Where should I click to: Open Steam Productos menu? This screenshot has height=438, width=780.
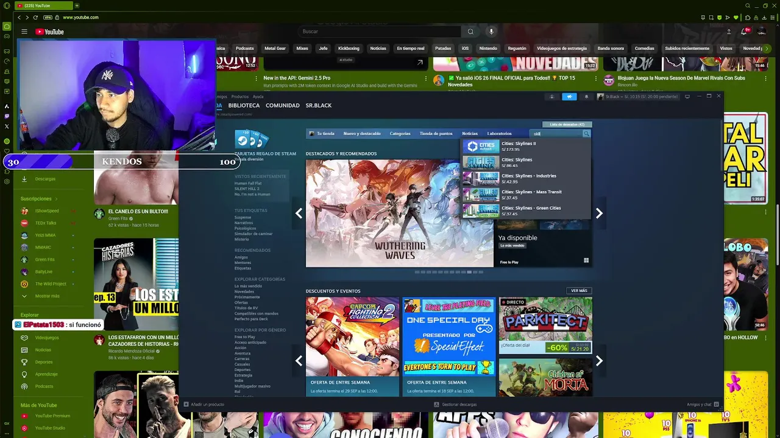[240, 97]
